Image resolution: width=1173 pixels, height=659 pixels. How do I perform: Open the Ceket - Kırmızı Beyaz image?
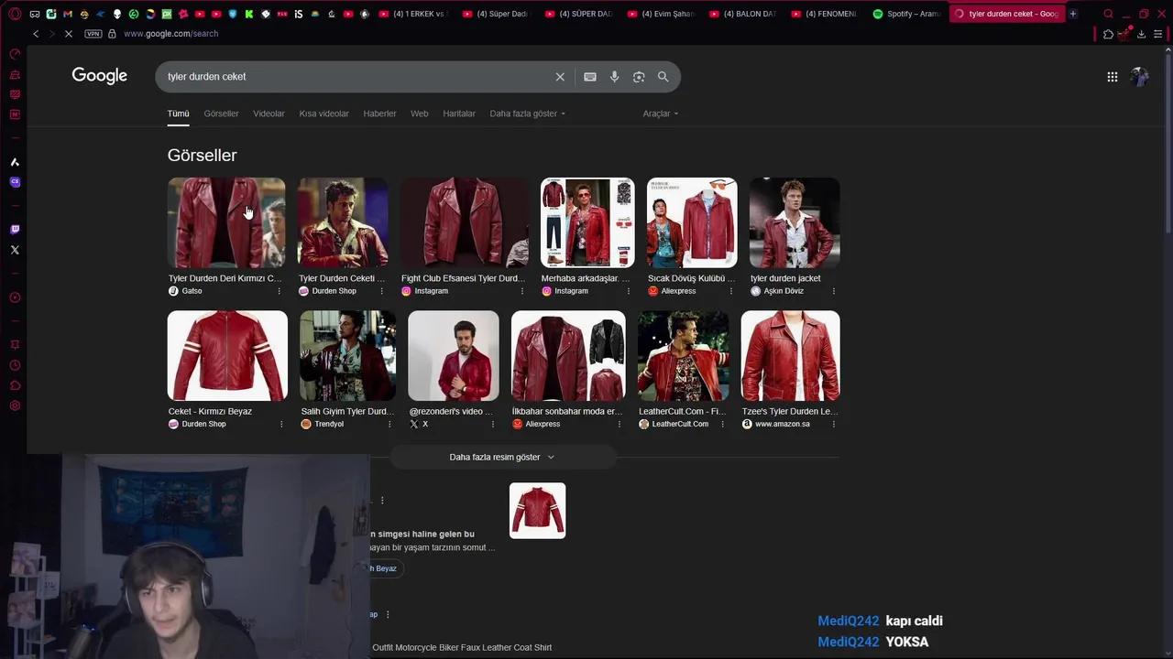pyautogui.click(x=227, y=355)
